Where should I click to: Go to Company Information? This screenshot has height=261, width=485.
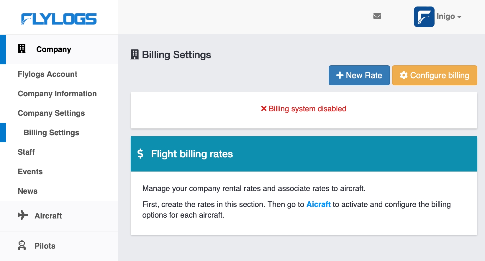pyautogui.click(x=57, y=94)
